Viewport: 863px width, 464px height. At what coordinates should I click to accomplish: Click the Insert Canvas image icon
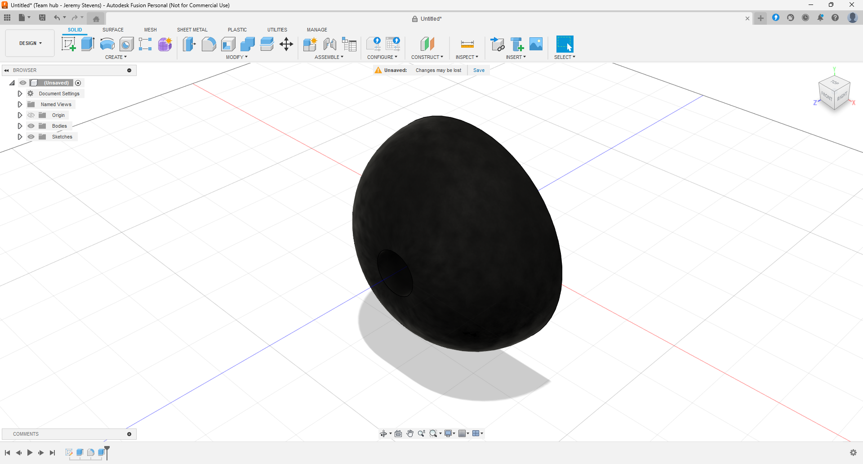tap(536, 44)
